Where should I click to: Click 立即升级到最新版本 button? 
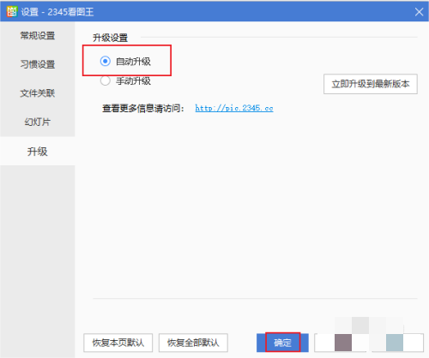(x=371, y=84)
